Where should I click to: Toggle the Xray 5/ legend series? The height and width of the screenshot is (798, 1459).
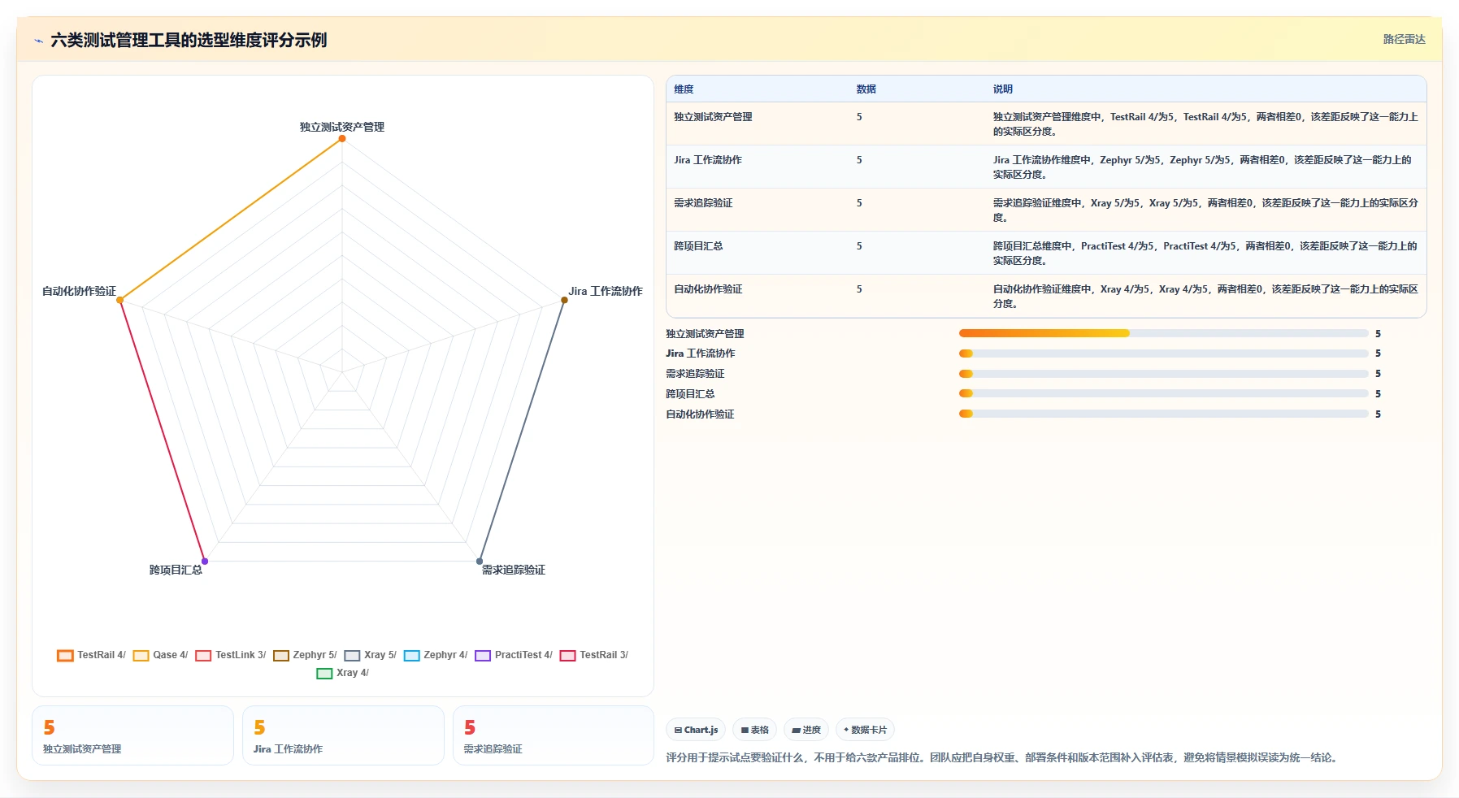click(370, 655)
